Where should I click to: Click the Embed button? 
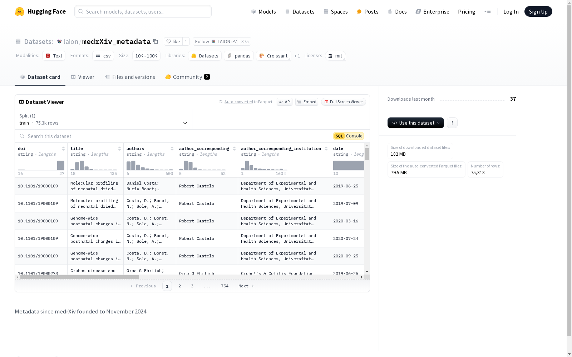click(307, 102)
